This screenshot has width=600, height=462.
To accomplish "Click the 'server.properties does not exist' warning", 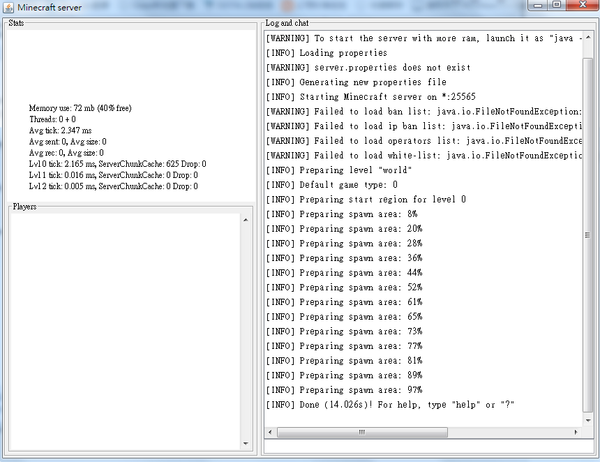I will tap(368, 68).
